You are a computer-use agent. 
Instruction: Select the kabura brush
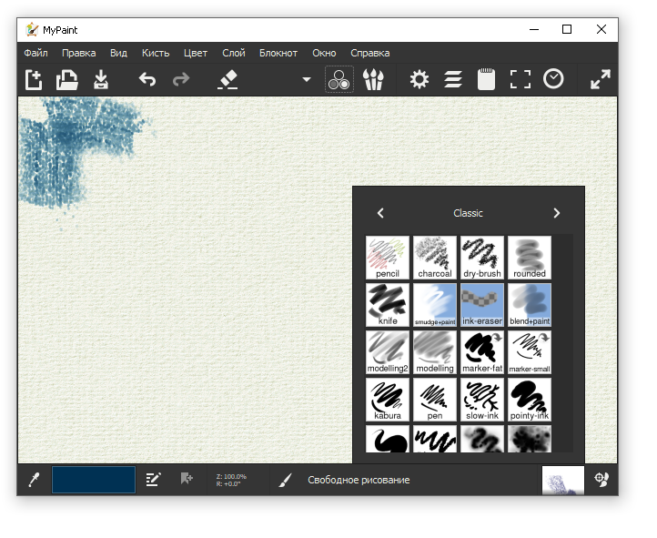(388, 400)
